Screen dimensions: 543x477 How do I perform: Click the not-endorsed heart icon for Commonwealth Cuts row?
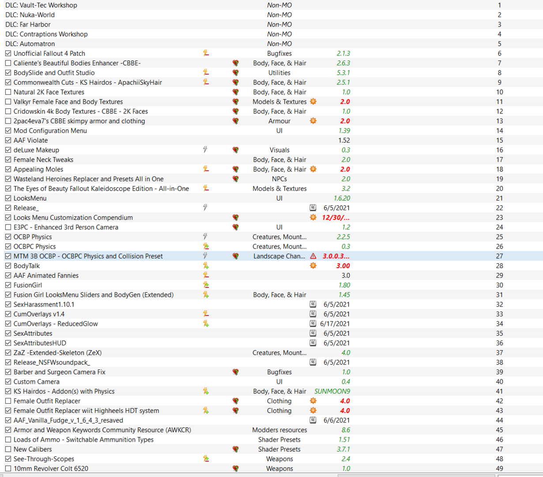click(x=236, y=82)
